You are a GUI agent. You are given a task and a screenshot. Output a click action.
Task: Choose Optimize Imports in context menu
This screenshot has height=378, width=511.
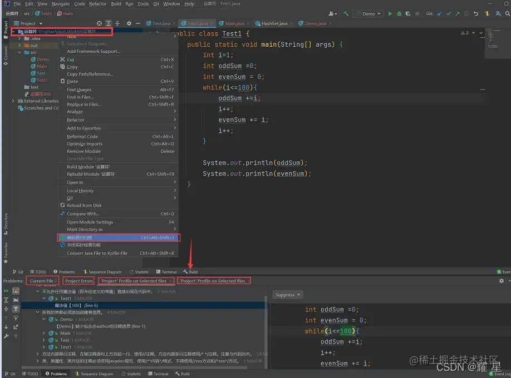119,143
